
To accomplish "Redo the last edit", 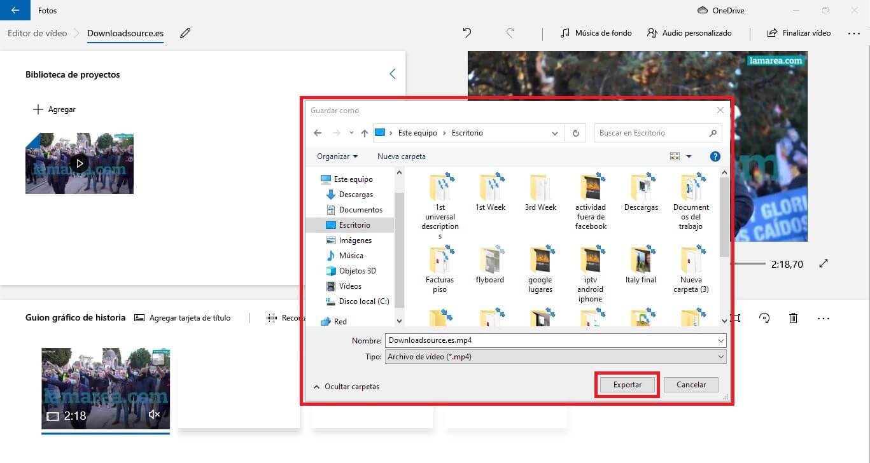I will (510, 32).
